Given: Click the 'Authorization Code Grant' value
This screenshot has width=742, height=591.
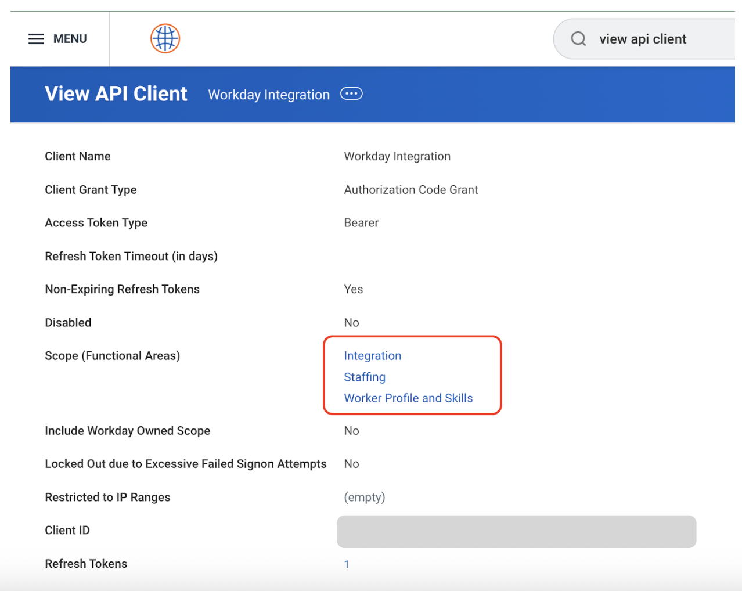Looking at the screenshot, I should pos(410,190).
